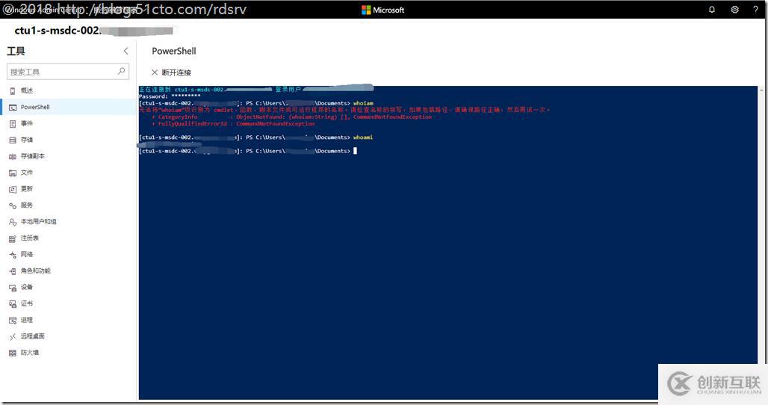Click the FullyQualifiedErrorId error line

coord(233,124)
